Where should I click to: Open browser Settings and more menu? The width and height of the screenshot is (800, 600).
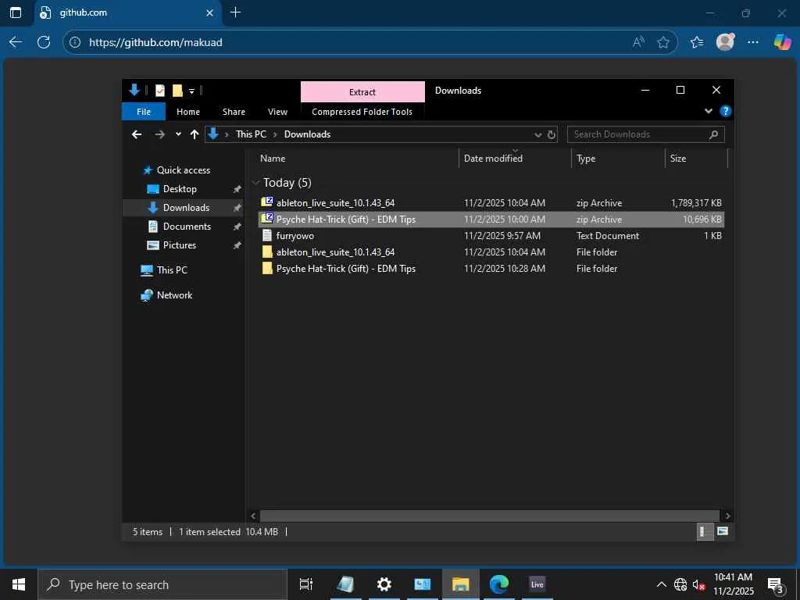coord(752,42)
